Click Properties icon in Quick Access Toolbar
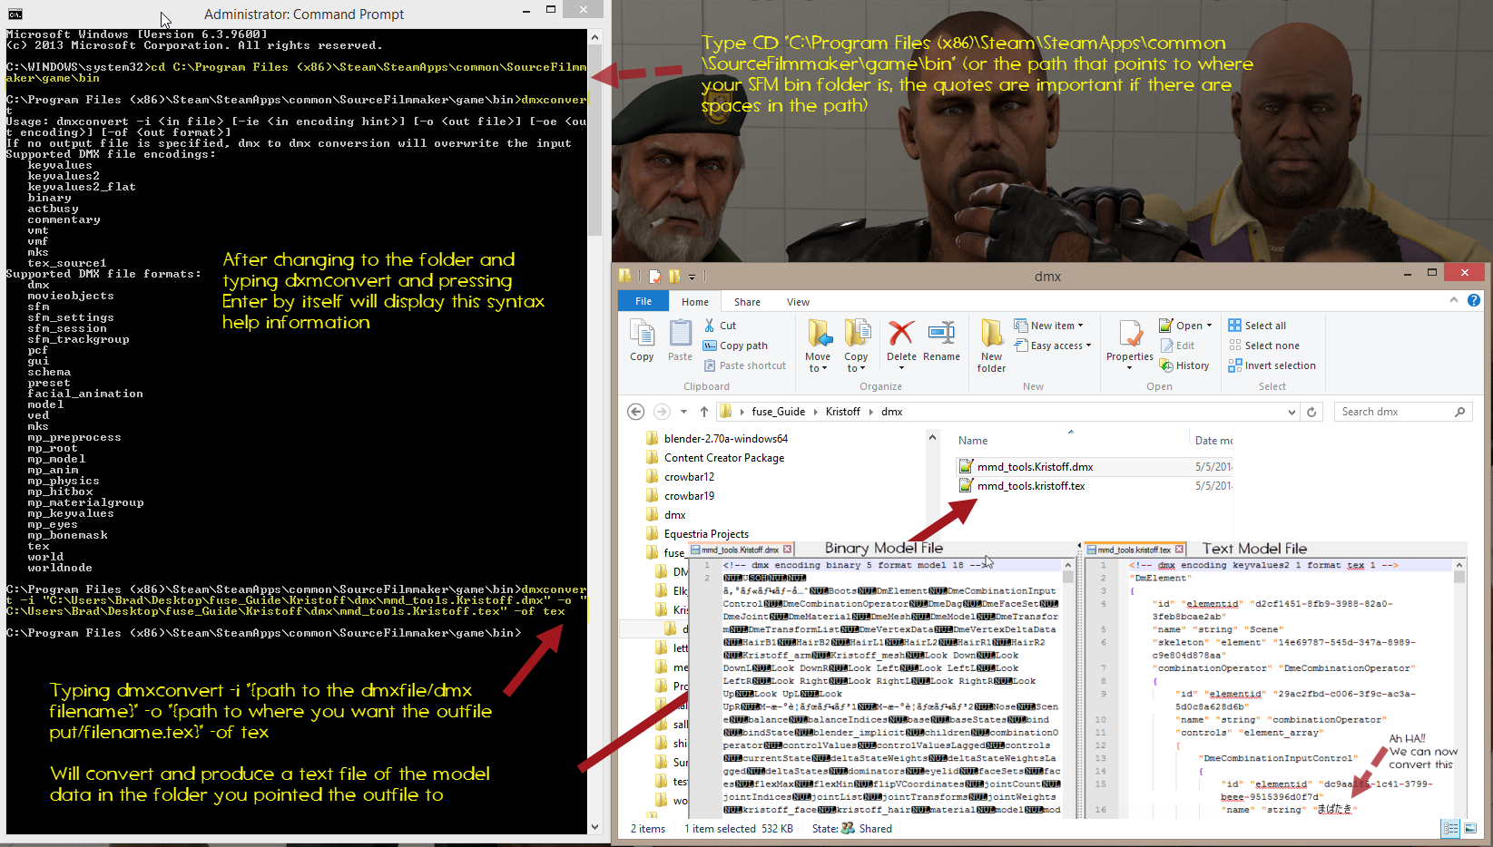The image size is (1493, 847). click(x=654, y=277)
